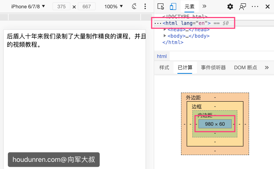
Task: Open the iPhone 6/7/8 device dropdown
Action: coord(28,6)
